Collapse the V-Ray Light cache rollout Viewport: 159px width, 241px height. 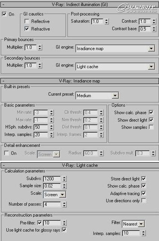click(x=3, y=165)
